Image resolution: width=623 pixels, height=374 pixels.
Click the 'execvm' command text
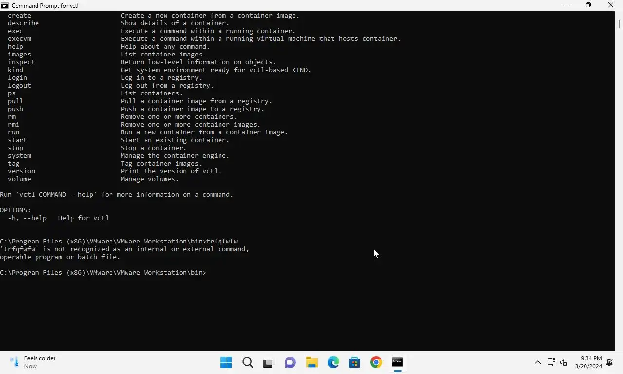pyautogui.click(x=19, y=38)
